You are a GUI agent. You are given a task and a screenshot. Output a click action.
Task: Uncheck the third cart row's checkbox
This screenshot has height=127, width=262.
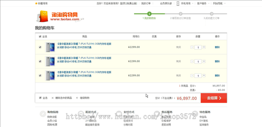pyautogui.click(x=40, y=75)
